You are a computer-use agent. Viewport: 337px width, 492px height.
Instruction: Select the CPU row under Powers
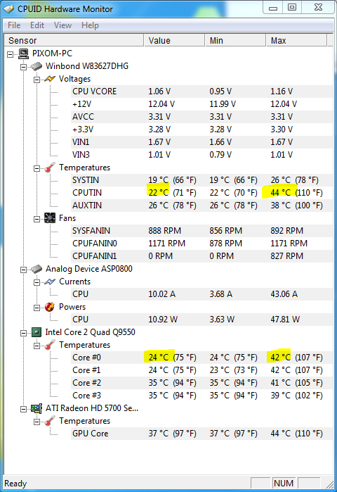201,320
